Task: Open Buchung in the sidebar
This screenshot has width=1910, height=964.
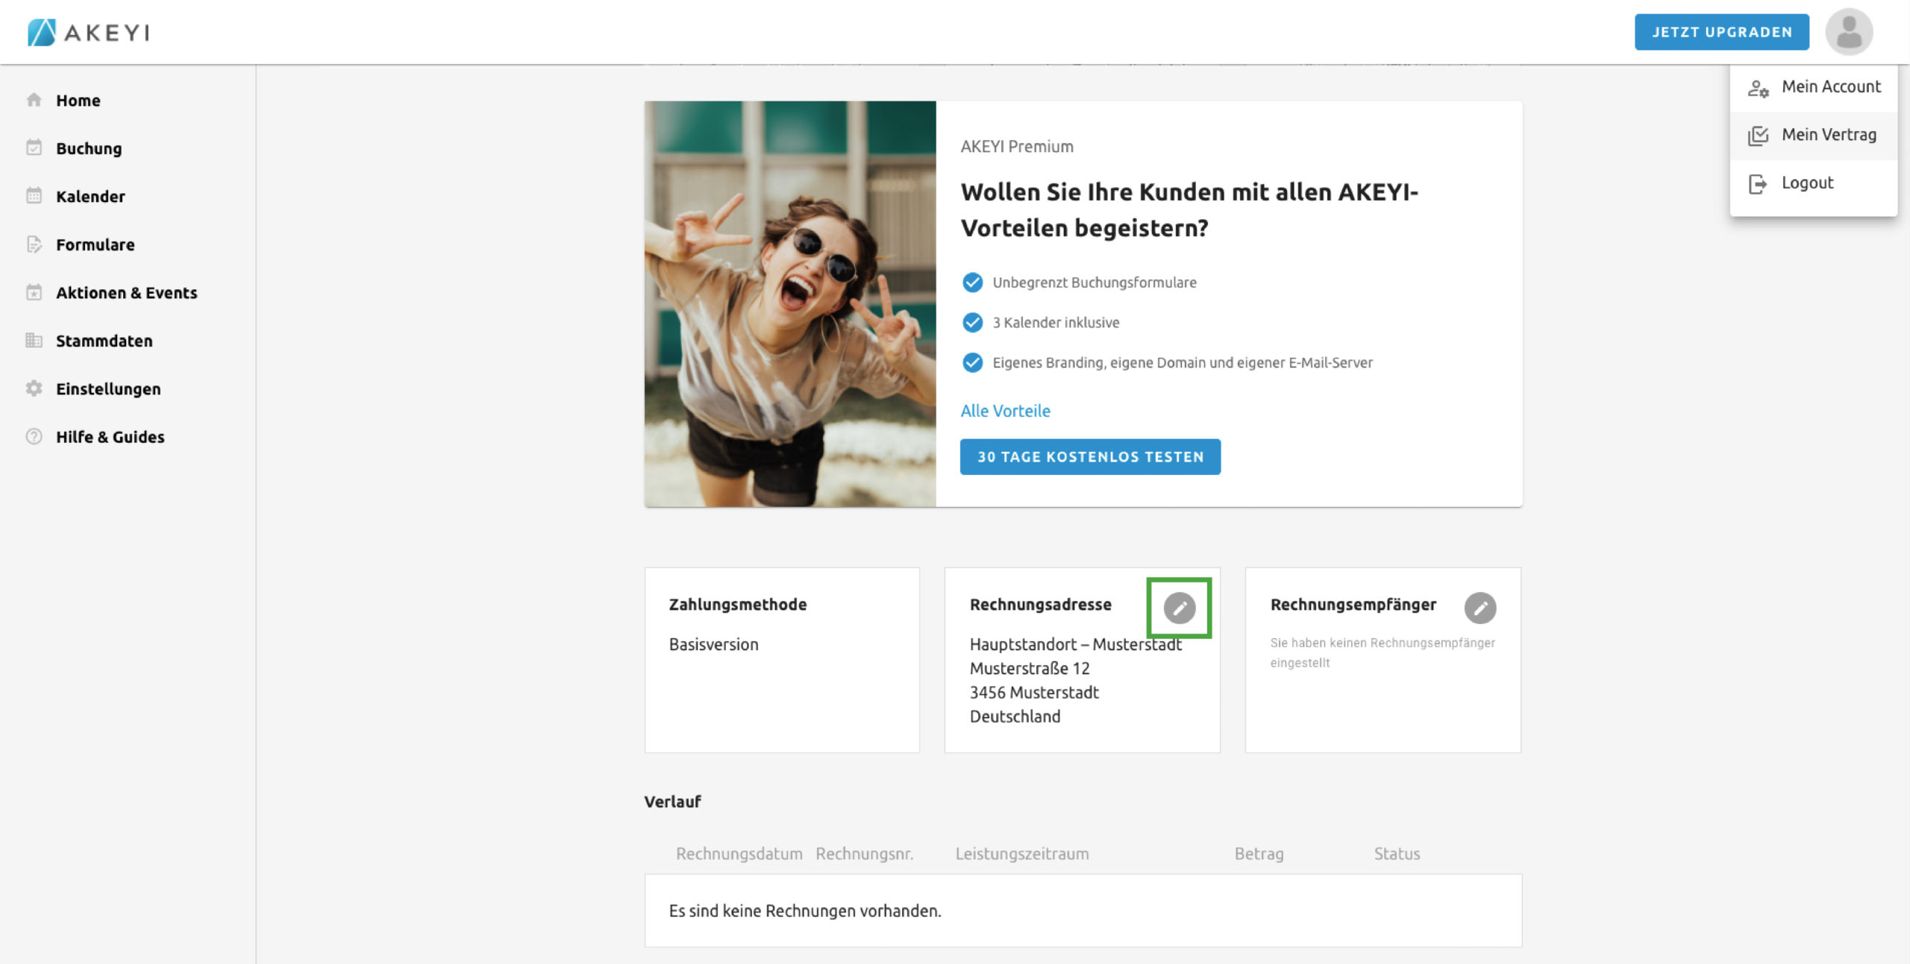Action: [89, 148]
